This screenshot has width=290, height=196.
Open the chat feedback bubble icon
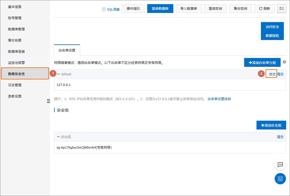pos(280,165)
